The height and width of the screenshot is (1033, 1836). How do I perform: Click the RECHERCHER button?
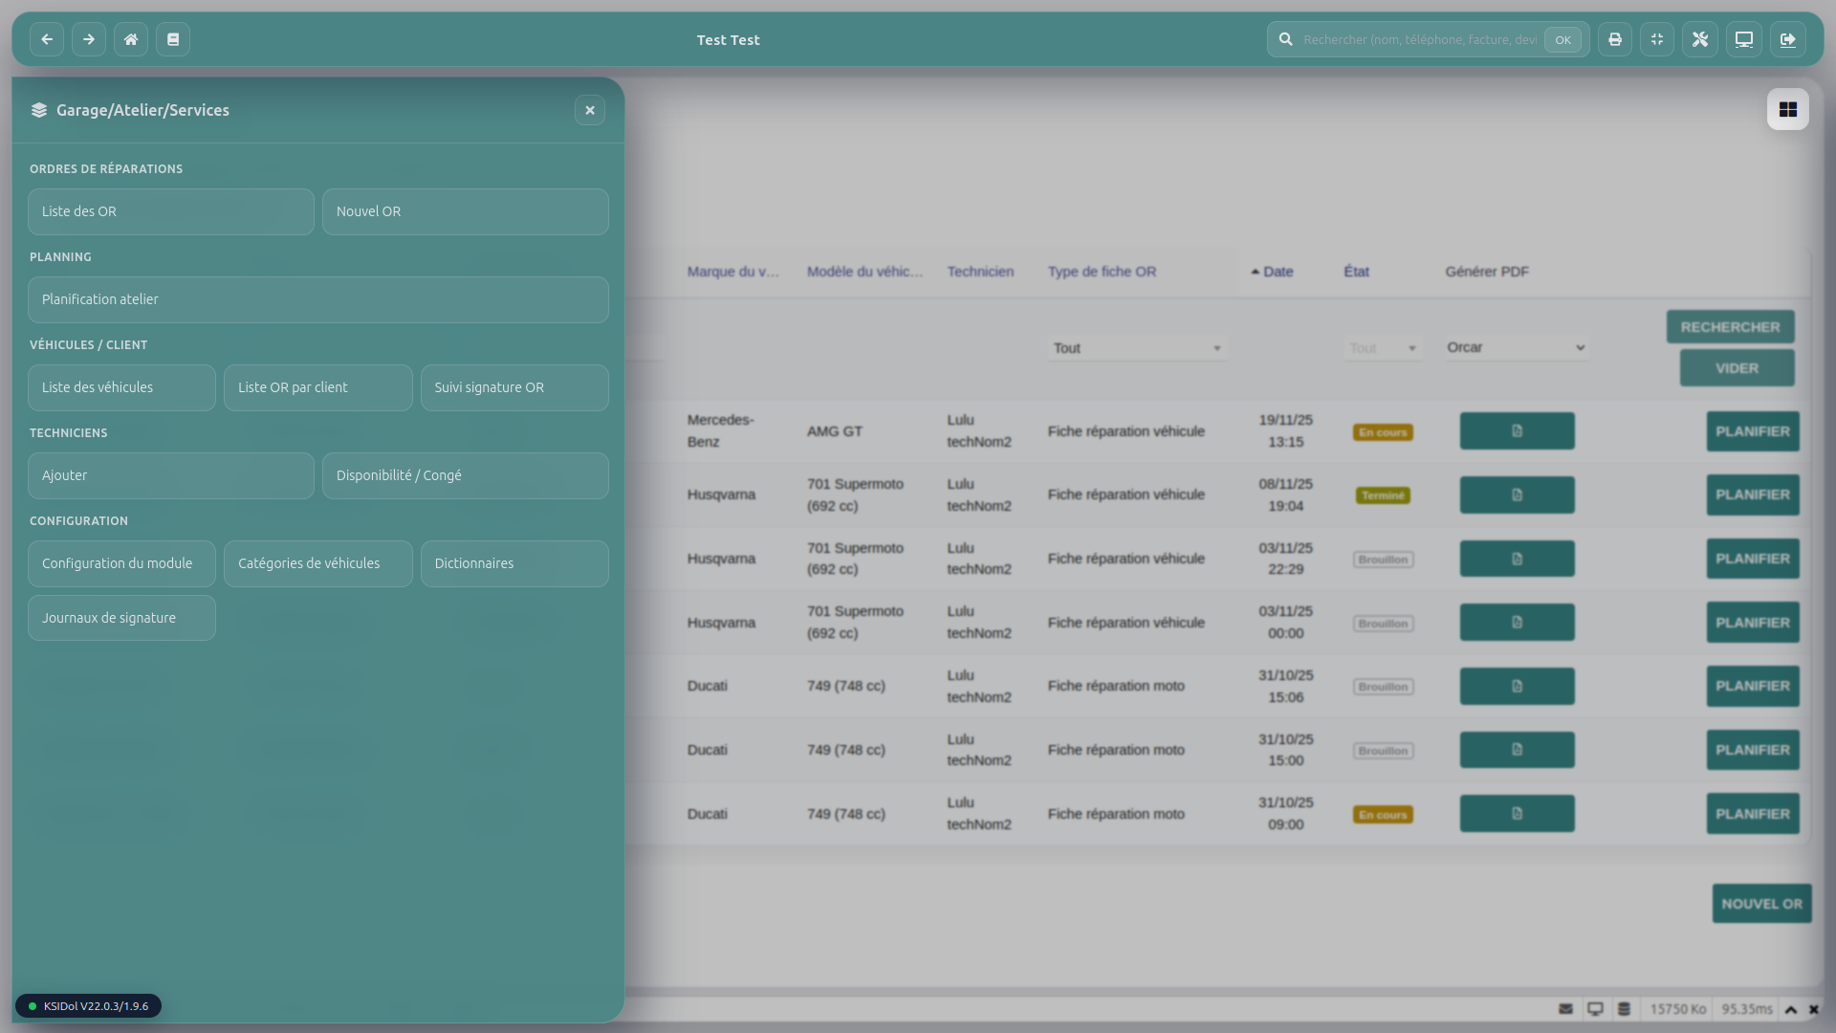click(1730, 327)
